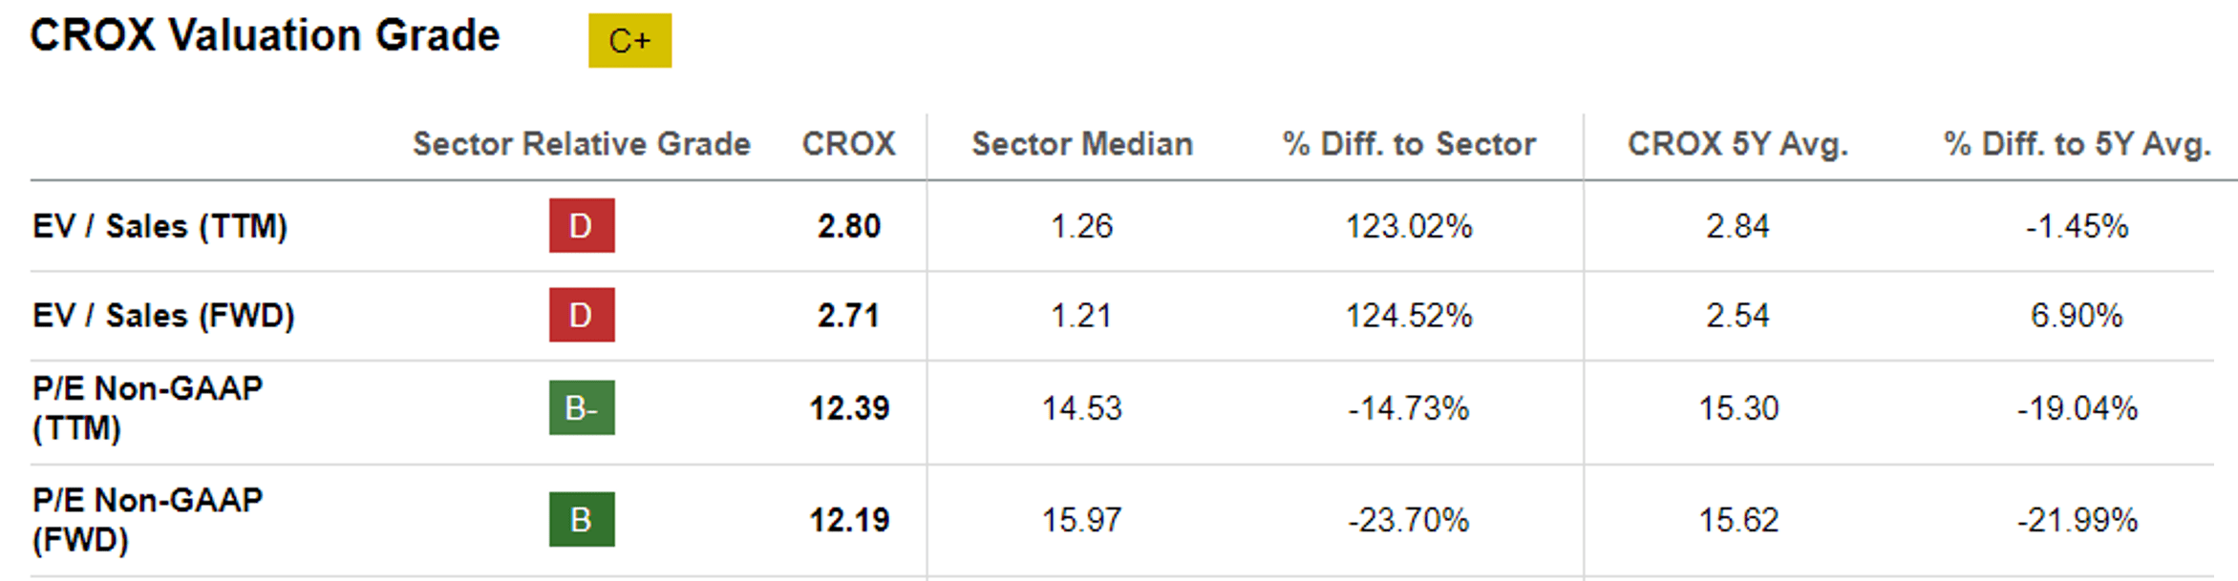
Task: Click the D grade badge for EV / Sales (FWD)
Action: pyautogui.click(x=582, y=315)
